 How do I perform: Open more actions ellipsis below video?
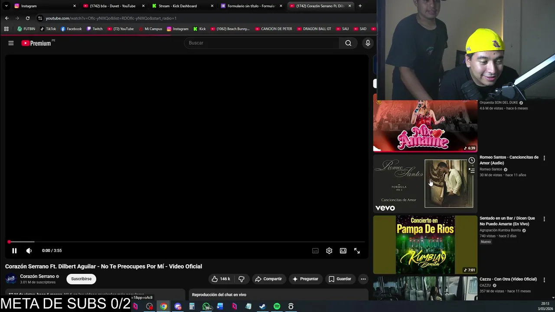pos(363,279)
